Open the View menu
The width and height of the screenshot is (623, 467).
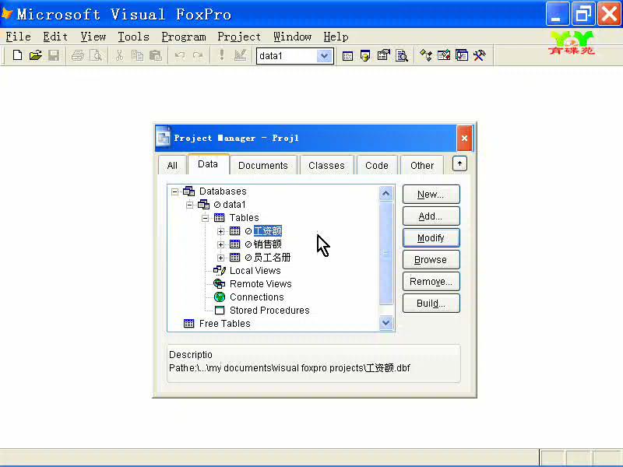pos(93,37)
